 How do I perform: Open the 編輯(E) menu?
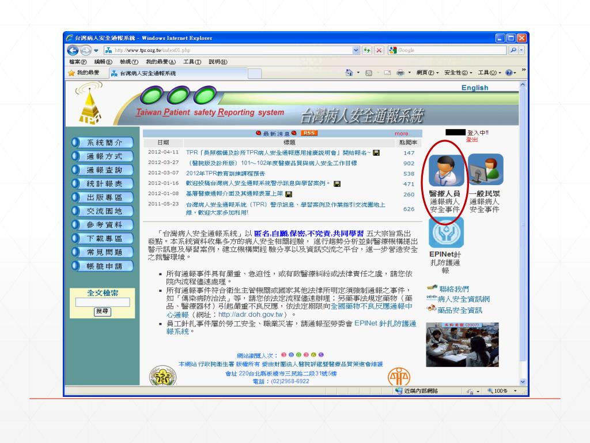point(103,62)
